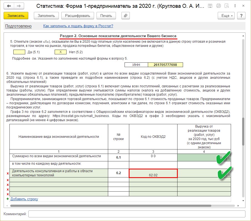Delete row 6.2 using its red x
The image size is (251, 221).
(7, 173)
